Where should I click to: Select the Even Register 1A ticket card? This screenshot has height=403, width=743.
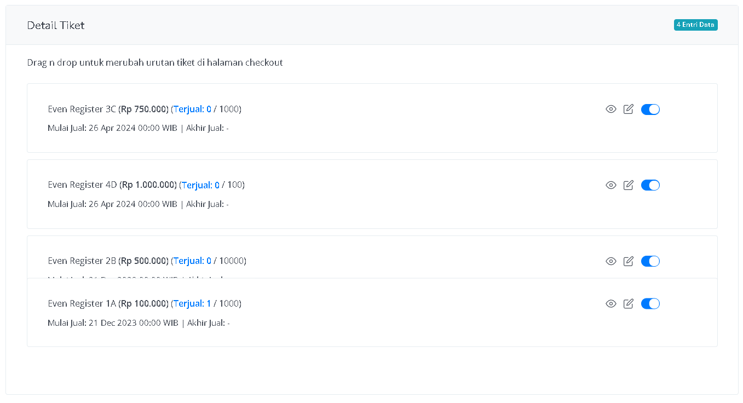[x=372, y=312]
